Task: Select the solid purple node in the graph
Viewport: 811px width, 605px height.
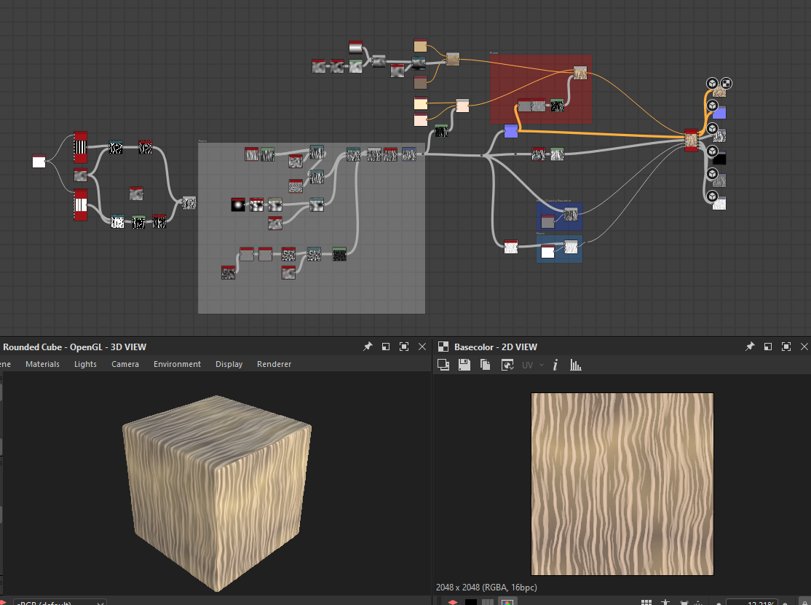Action: pos(511,130)
